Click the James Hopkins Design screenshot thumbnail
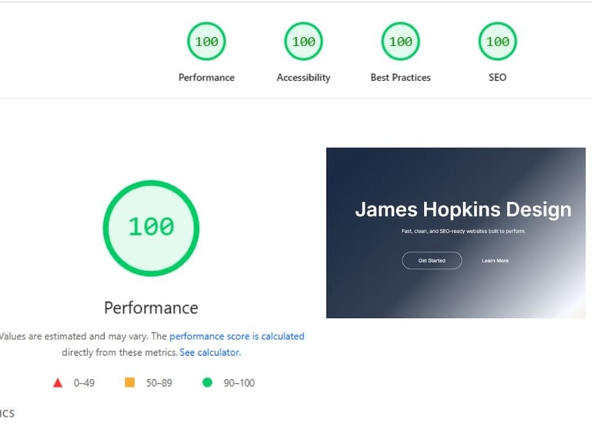 (456, 233)
